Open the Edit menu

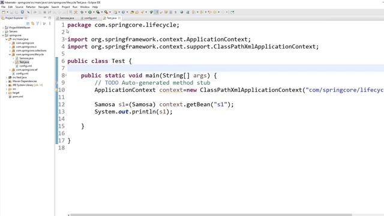coord(10,7)
